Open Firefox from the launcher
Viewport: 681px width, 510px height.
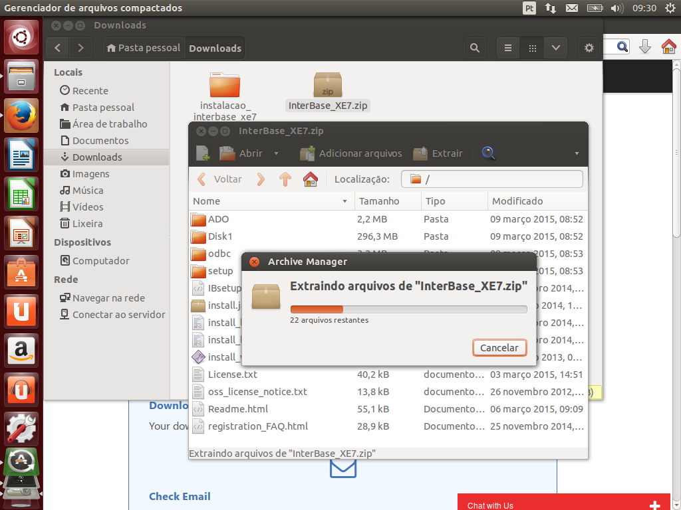pyautogui.click(x=21, y=115)
